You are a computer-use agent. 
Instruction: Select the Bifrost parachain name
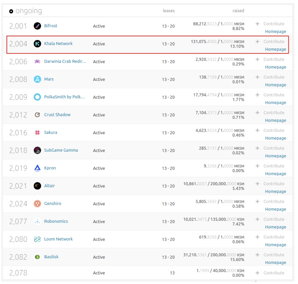pos(51,26)
